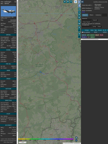Toggle the I map button
Image resolution: width=108 pixels, height=144 pixels.
pos(79,30)
